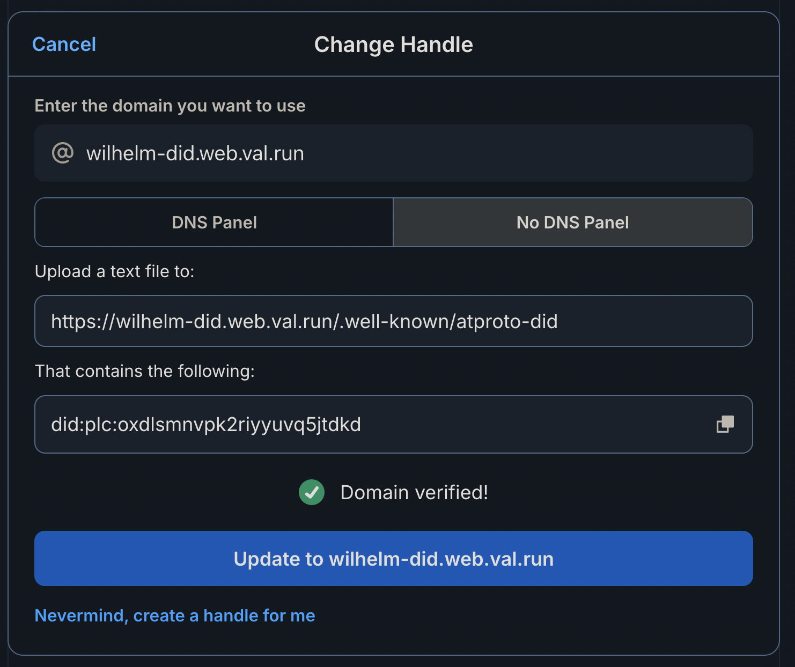The width and height of the screenshot is (795, 667).
Task: Focus the wilhelm-did.web.val.run domain input field
Action: point(195,154)
